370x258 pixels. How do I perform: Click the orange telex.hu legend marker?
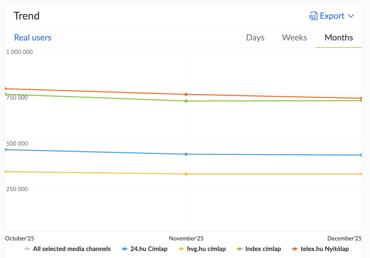pyautogui.click(x=295, y=249)
